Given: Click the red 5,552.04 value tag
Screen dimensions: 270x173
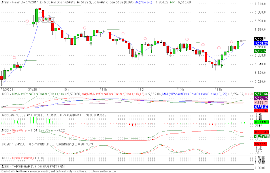Looking at the screenshot, I should [262, 111].
